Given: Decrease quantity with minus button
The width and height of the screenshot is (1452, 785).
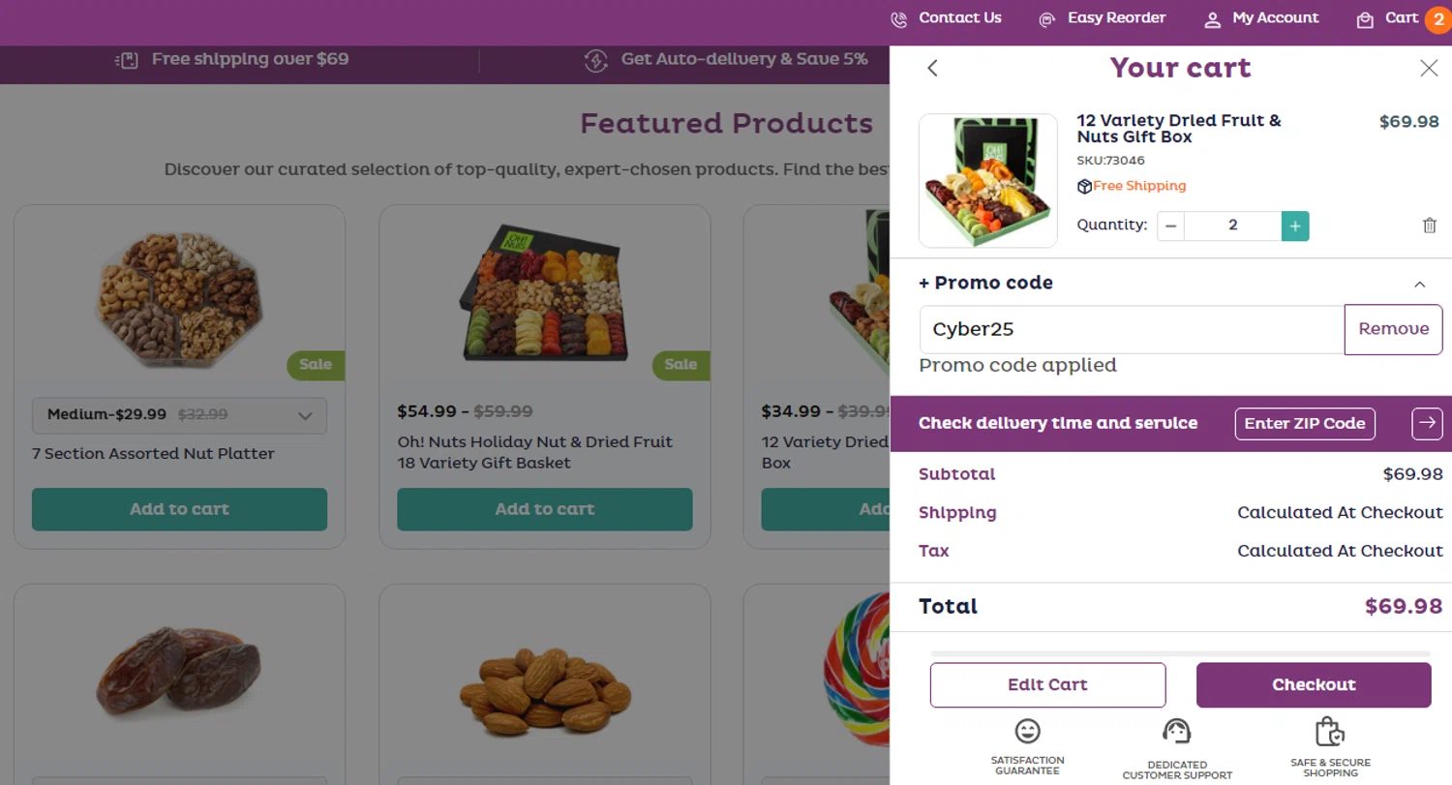Looking at the screenshot, I should click(1170, 226).
